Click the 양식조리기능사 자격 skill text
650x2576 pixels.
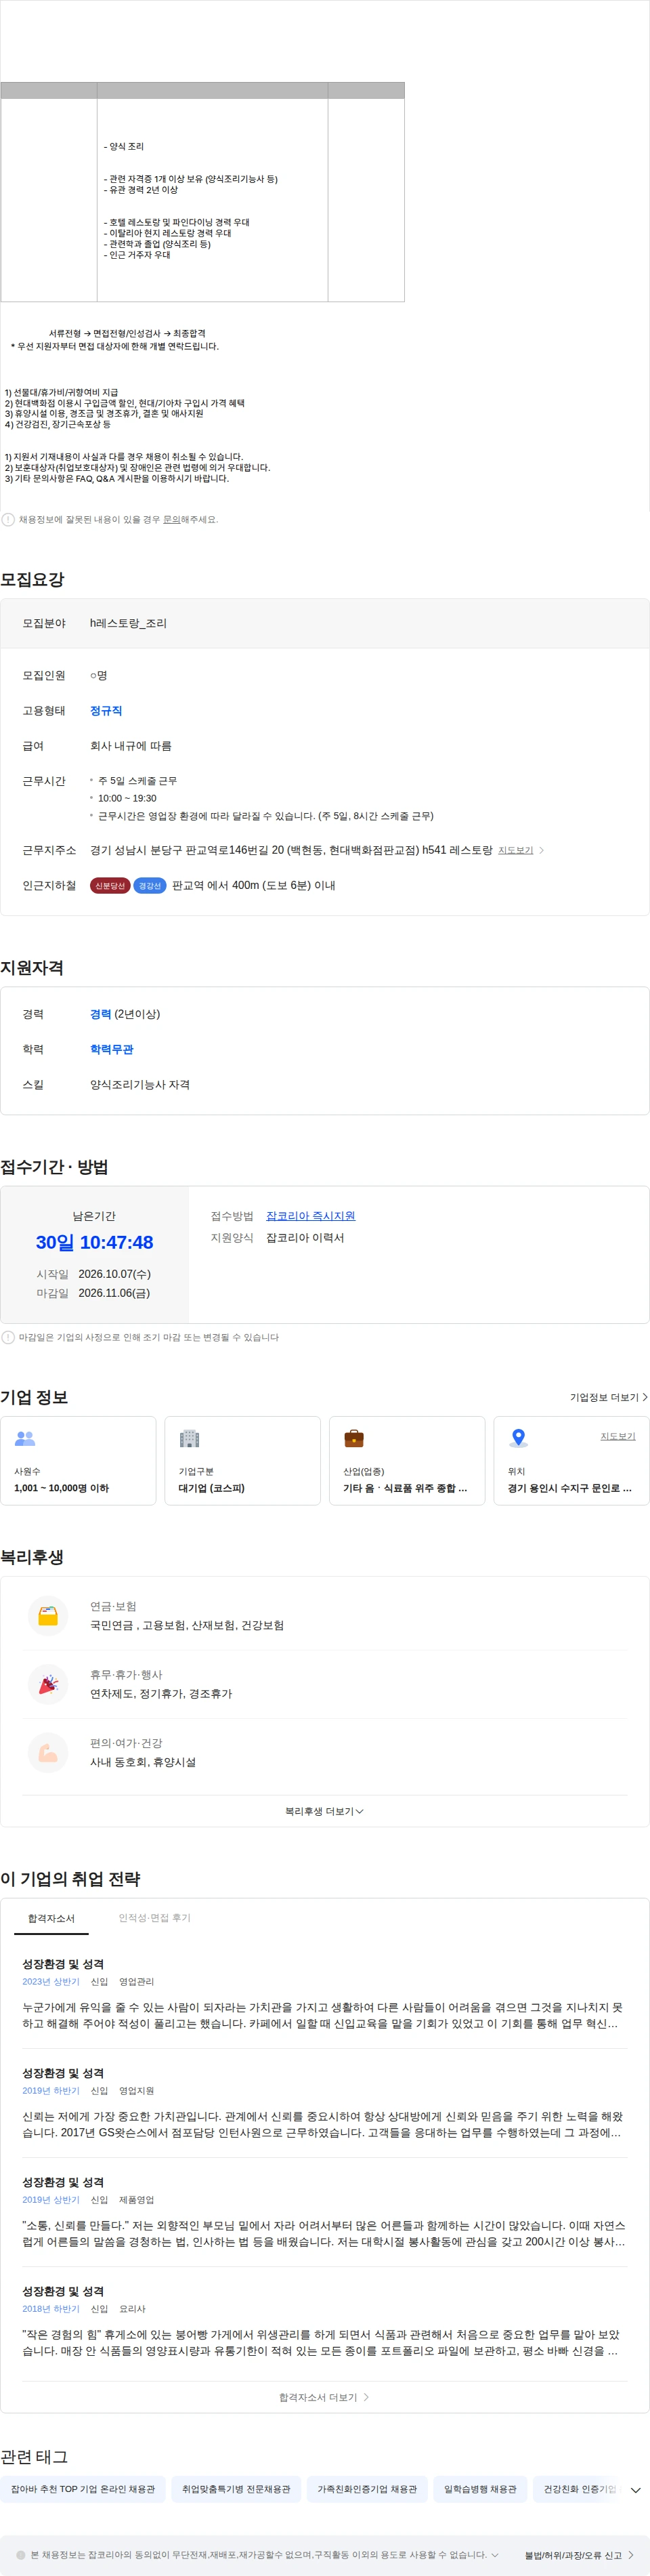point(140,1084)
